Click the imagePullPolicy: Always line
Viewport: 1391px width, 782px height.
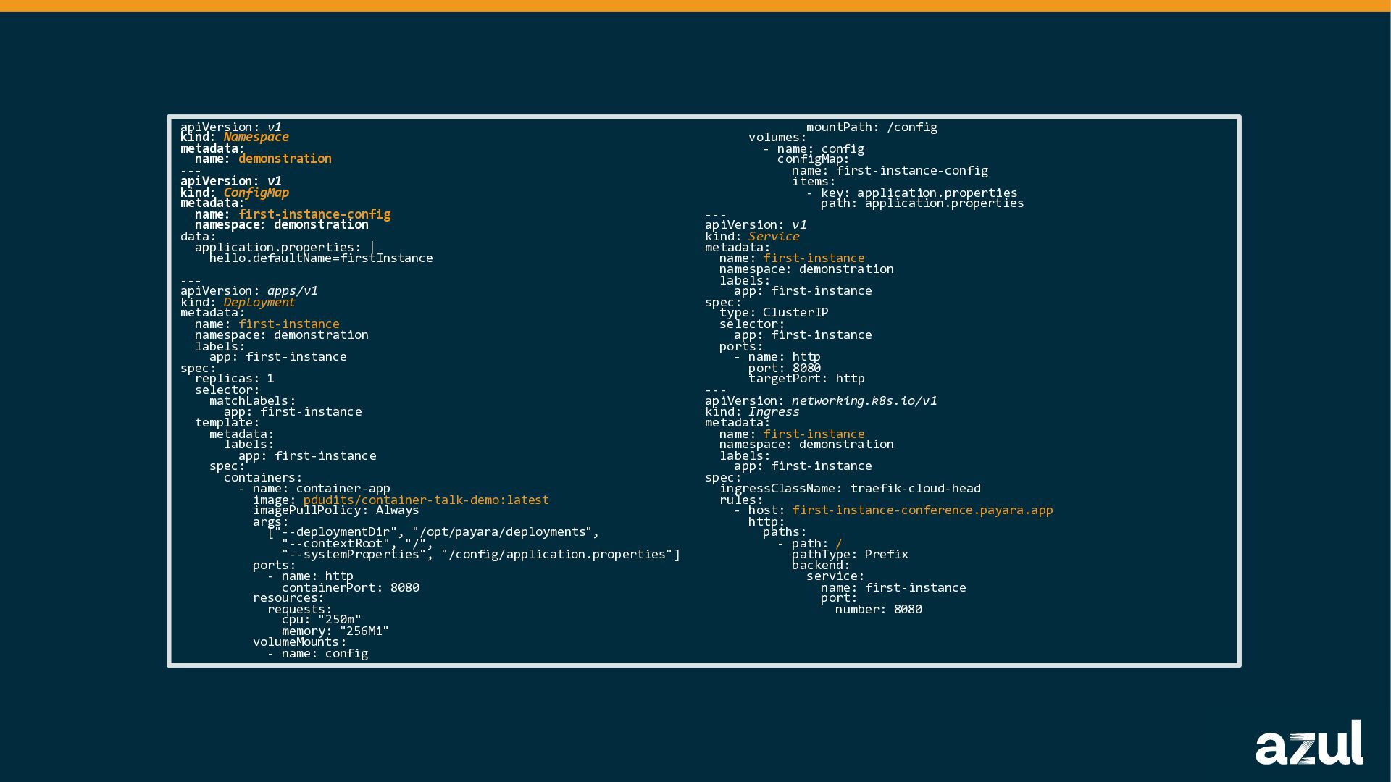[335, 510]
